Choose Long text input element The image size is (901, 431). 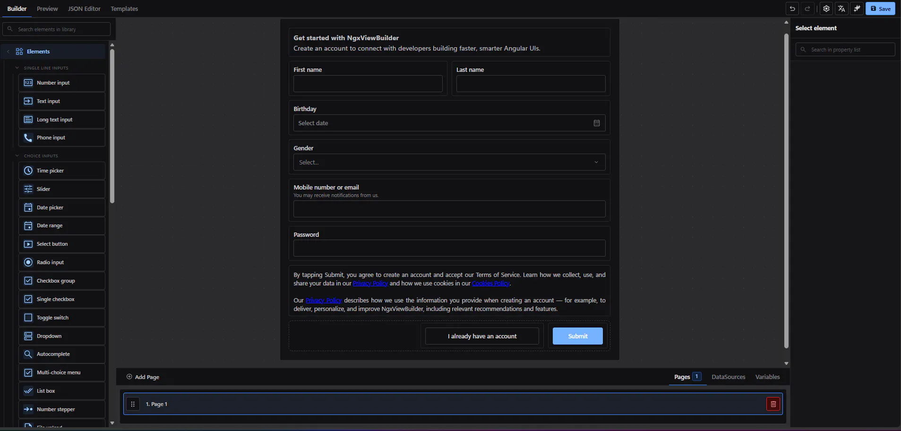coord(62,120)
